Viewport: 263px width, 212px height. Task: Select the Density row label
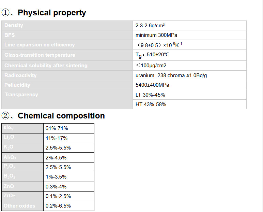coord(14,25)
